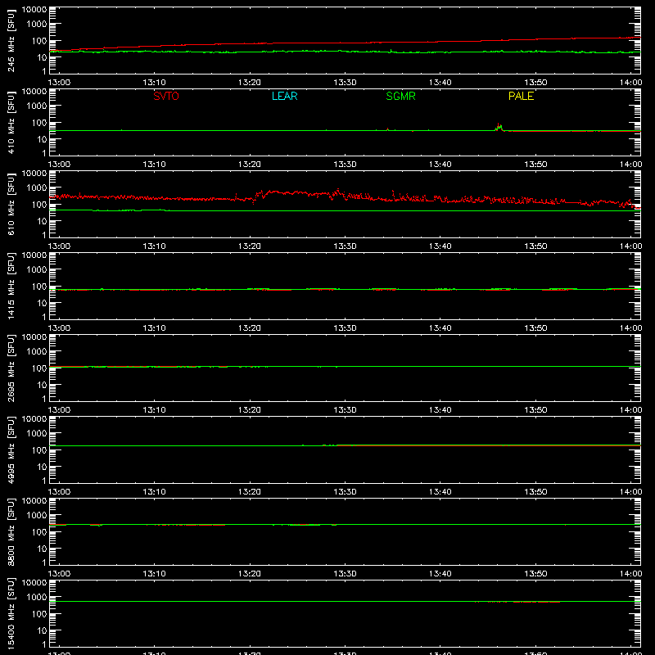Select the 2695 MHz [SFU] axis label

(x=11, y=368)
